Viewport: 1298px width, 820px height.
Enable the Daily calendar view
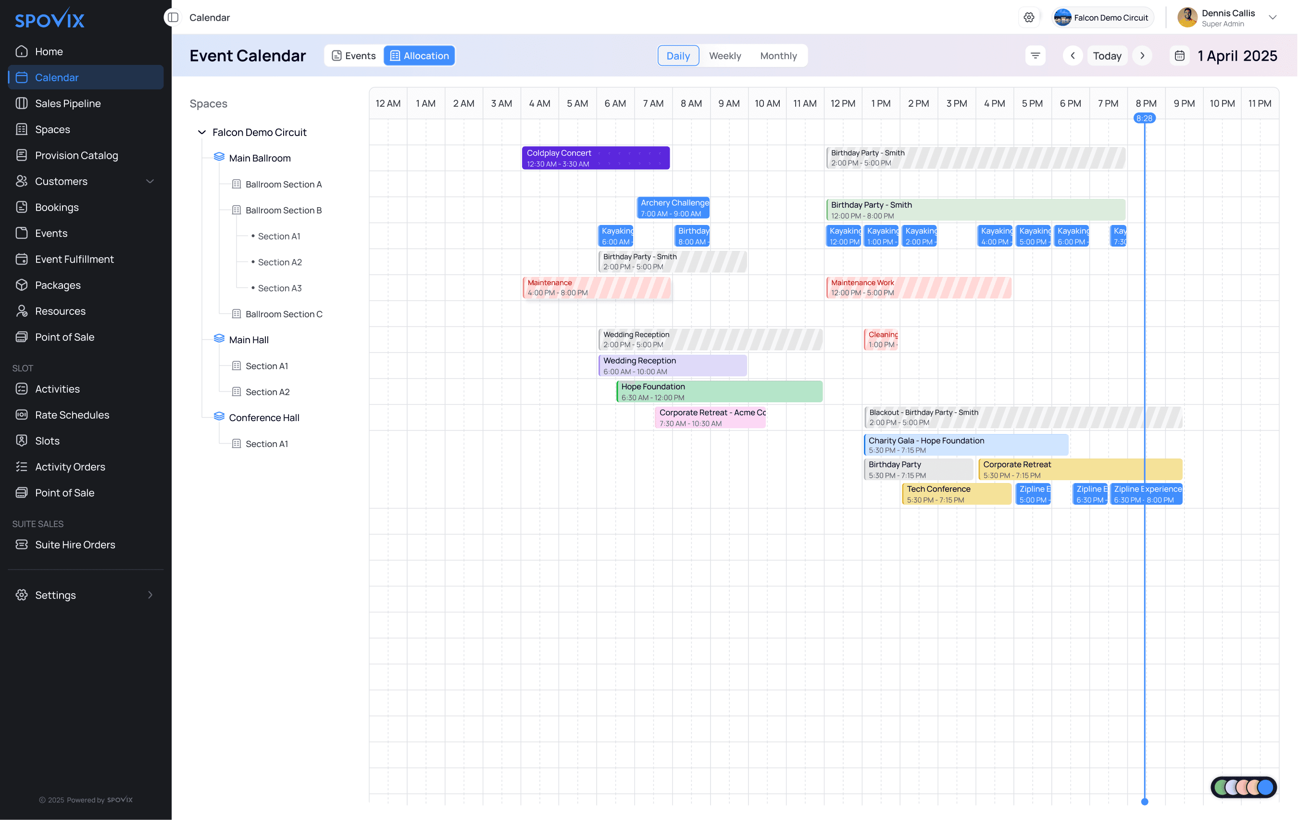tap(678, 55)
